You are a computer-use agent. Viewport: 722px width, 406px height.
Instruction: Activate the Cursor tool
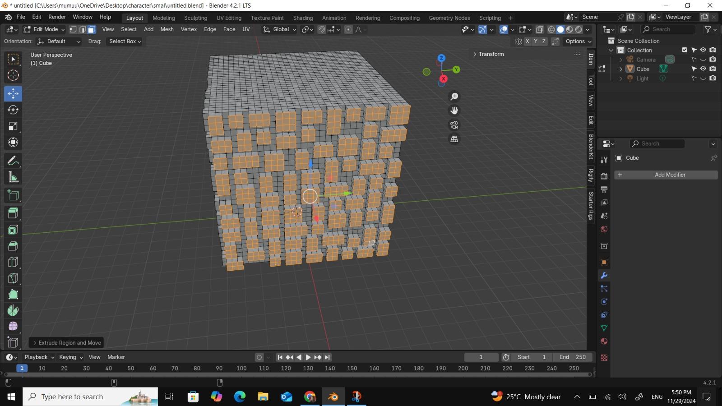(13, 75)
